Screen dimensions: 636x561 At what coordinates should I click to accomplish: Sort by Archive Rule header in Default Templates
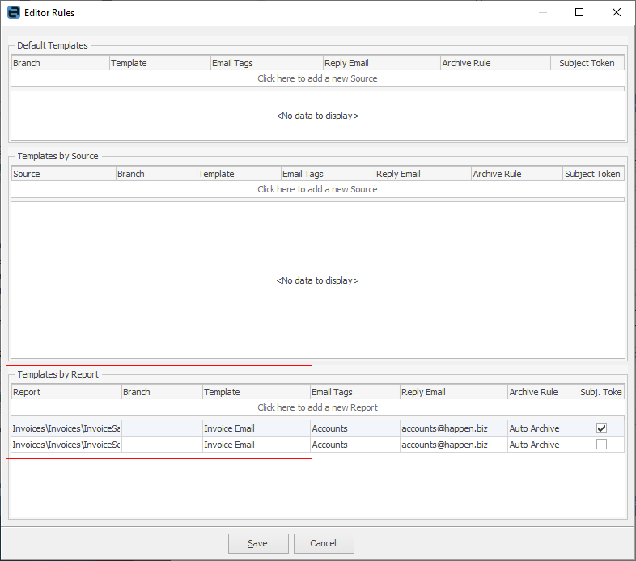pos(494,63)
